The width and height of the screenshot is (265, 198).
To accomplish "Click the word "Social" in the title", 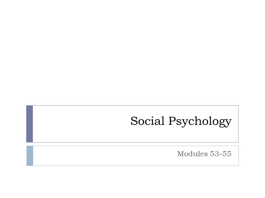I will [x=147, y=121].
